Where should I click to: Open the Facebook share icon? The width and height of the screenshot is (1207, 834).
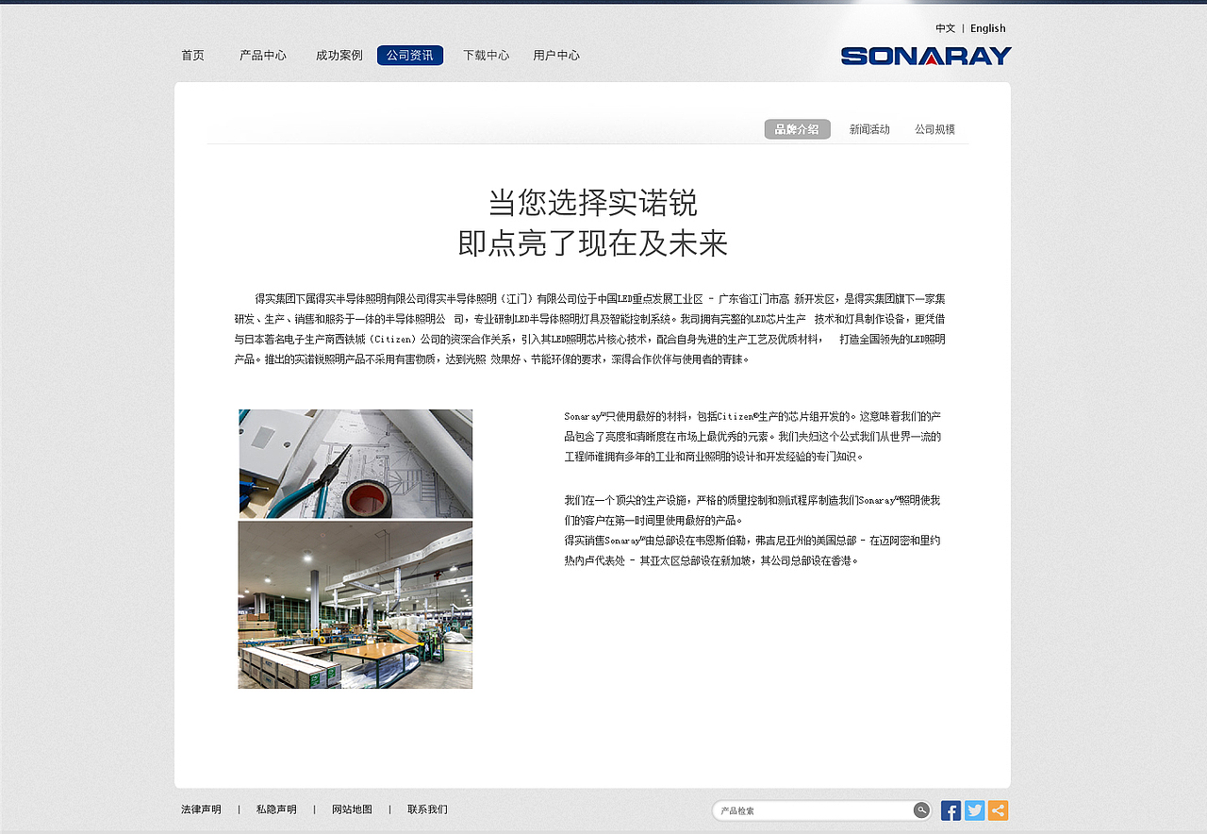tap(951, 810)
